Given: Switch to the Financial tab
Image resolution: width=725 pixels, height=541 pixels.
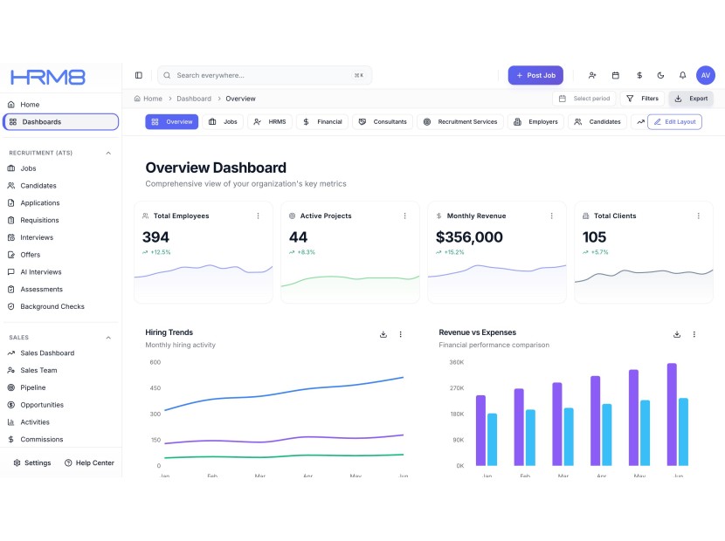Looking at the screenshot, I should coord(322,122).
